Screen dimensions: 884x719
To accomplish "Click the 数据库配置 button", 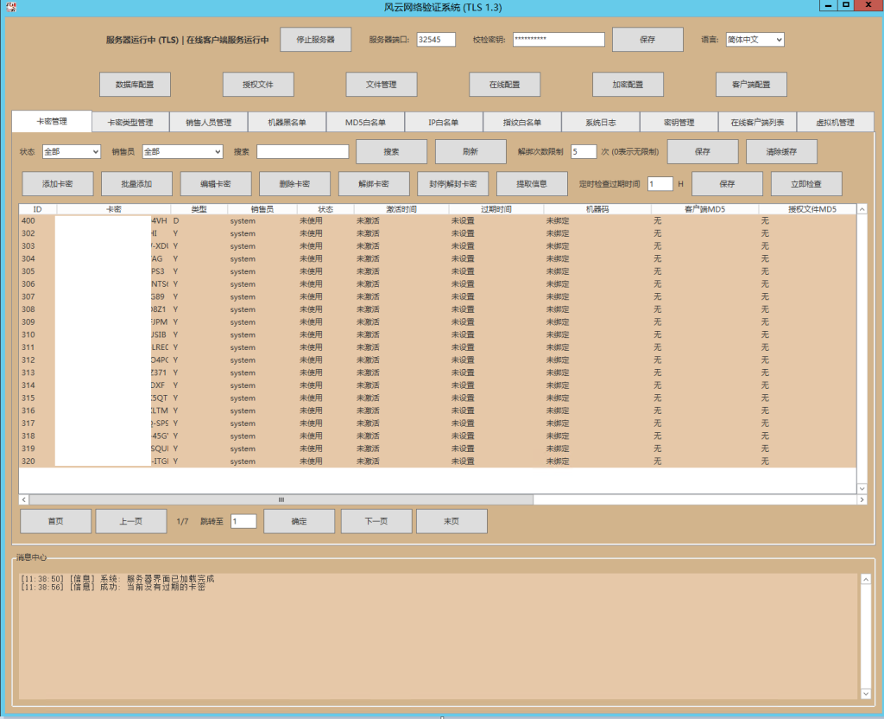I will [135, 85].
